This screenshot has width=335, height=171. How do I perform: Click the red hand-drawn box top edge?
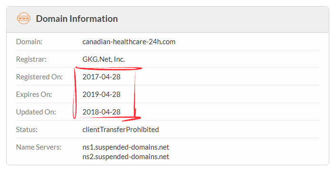pos(108,68)
